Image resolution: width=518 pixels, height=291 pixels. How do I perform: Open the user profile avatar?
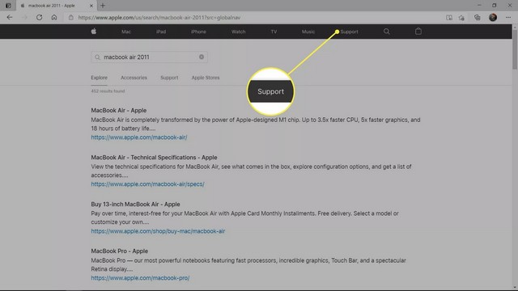click(x=493, y=18)
